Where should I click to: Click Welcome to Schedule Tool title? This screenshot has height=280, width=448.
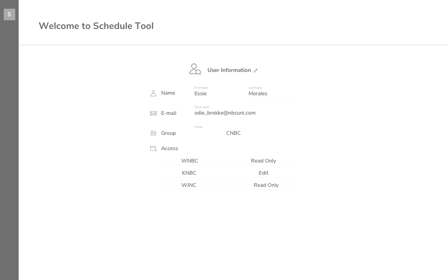pos(96,26)
